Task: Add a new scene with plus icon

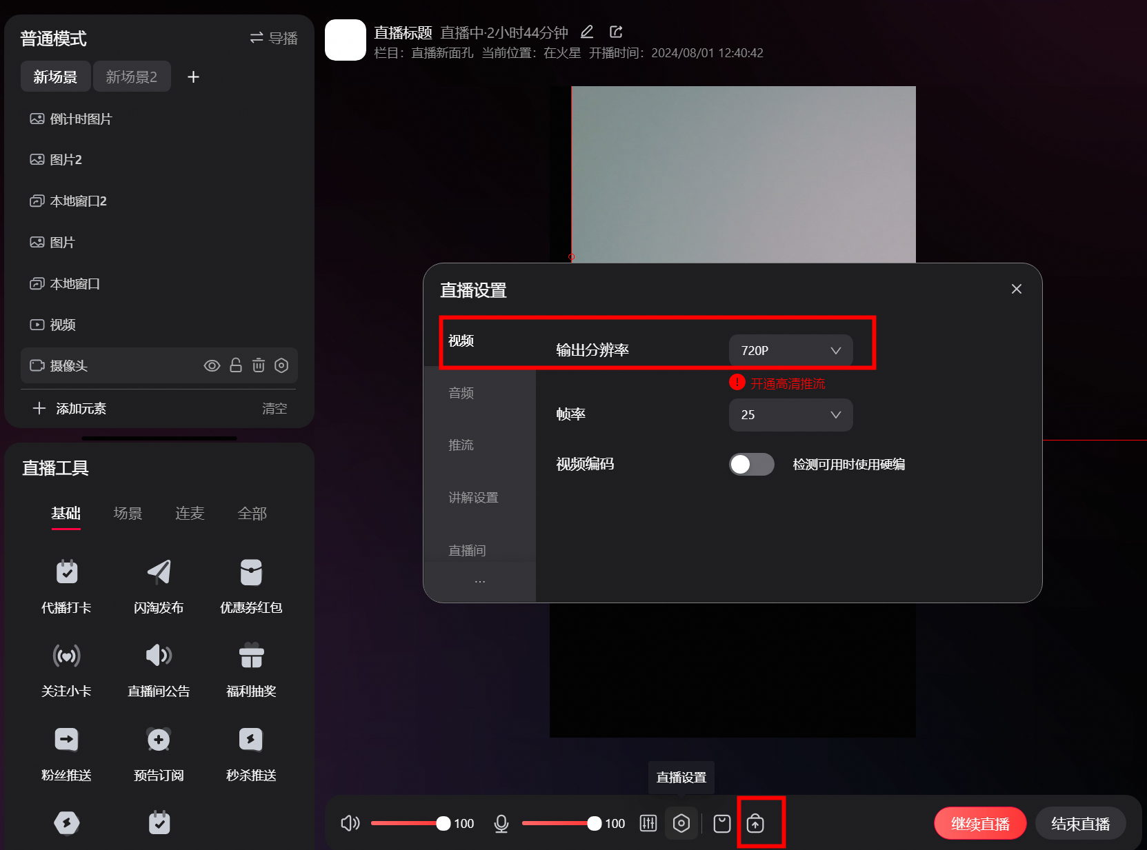Action: 194,77
